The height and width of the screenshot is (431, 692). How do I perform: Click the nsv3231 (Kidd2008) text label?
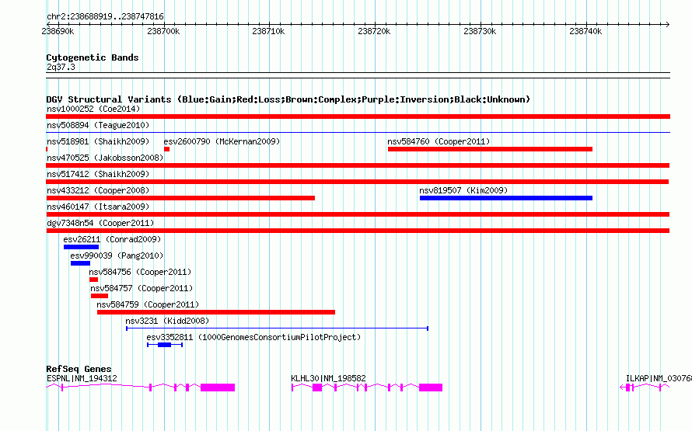point(167,321)
